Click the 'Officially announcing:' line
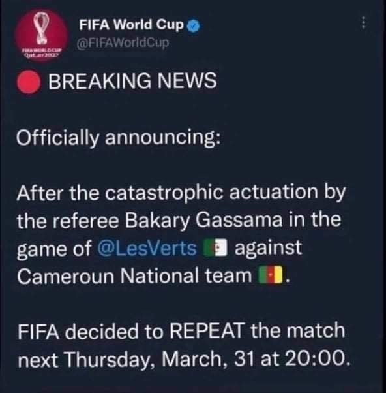This screenshot has width=386, height=393. (119, 138)
